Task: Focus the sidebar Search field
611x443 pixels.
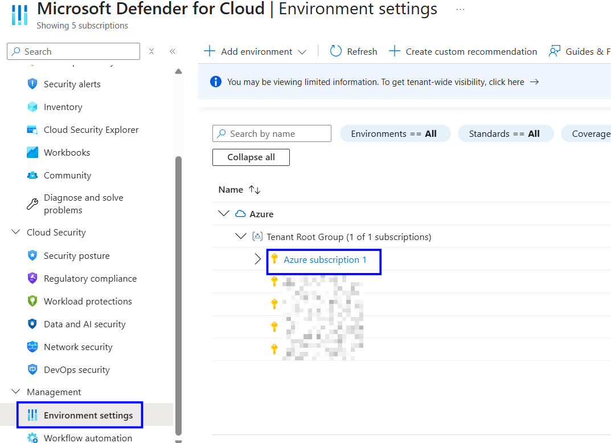Action: (x=73, y=51)
